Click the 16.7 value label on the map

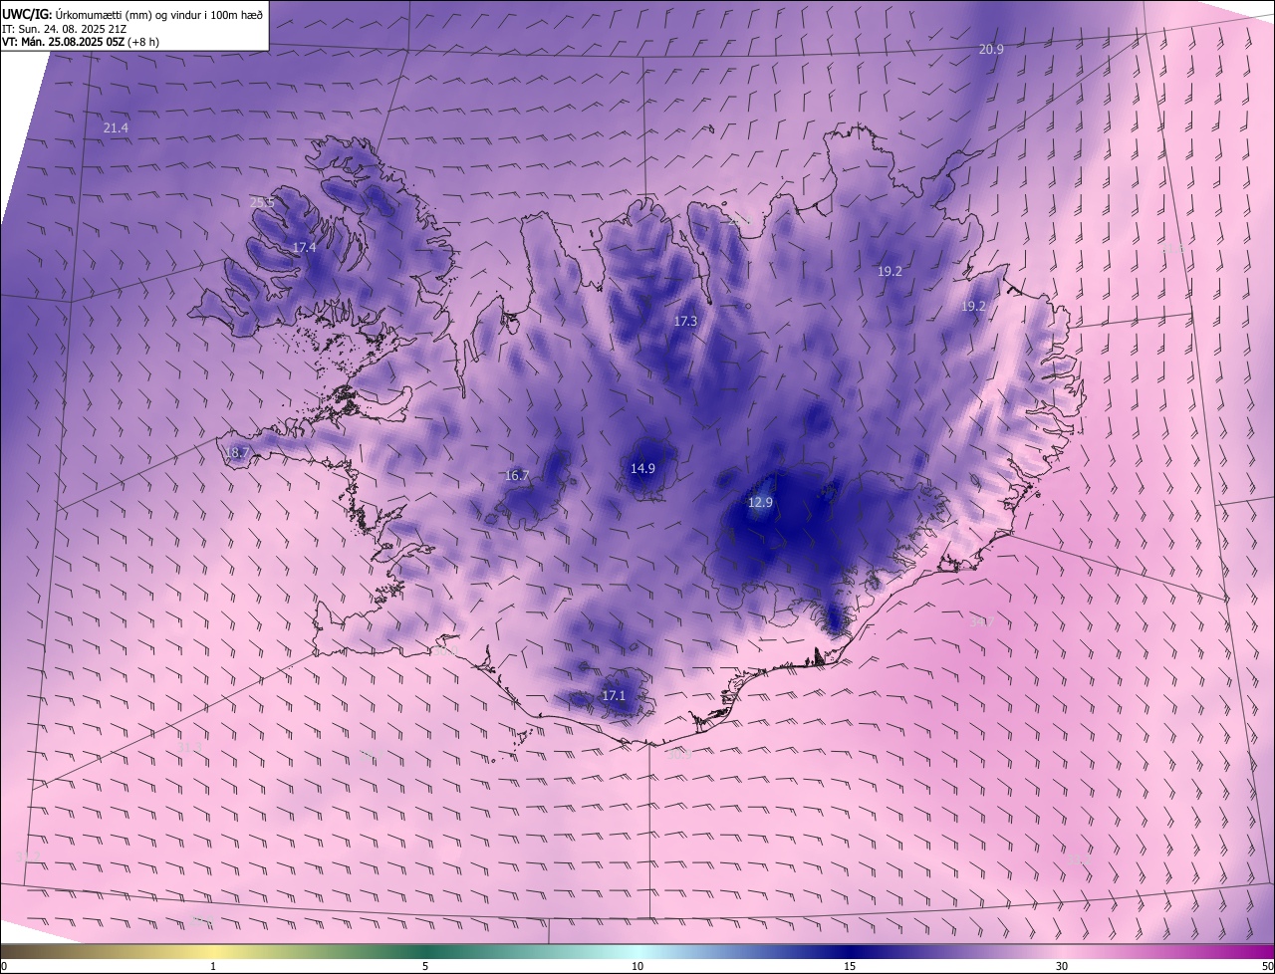[x=517, y=476]
